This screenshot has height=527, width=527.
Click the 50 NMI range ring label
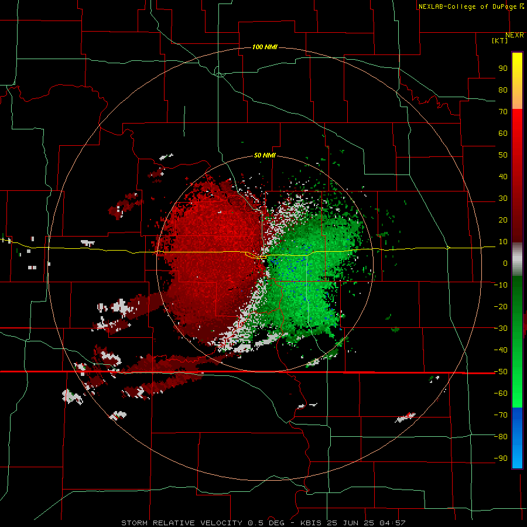point(265,155)
